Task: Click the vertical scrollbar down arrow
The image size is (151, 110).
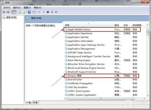Action: pyautogui.click(x=148, y=96)
